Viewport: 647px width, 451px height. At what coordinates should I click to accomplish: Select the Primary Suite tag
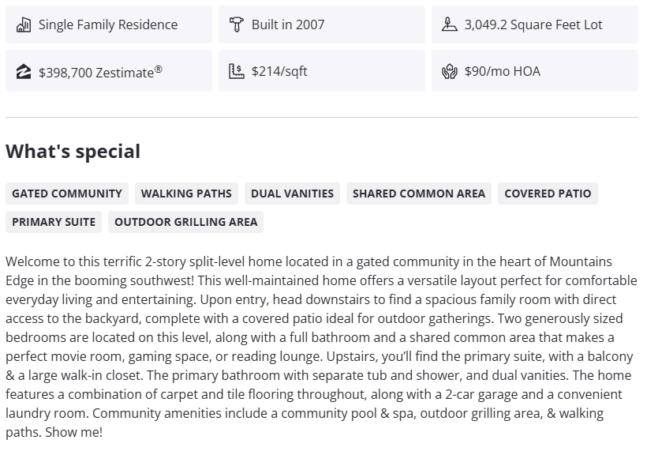tap(54, 222)
